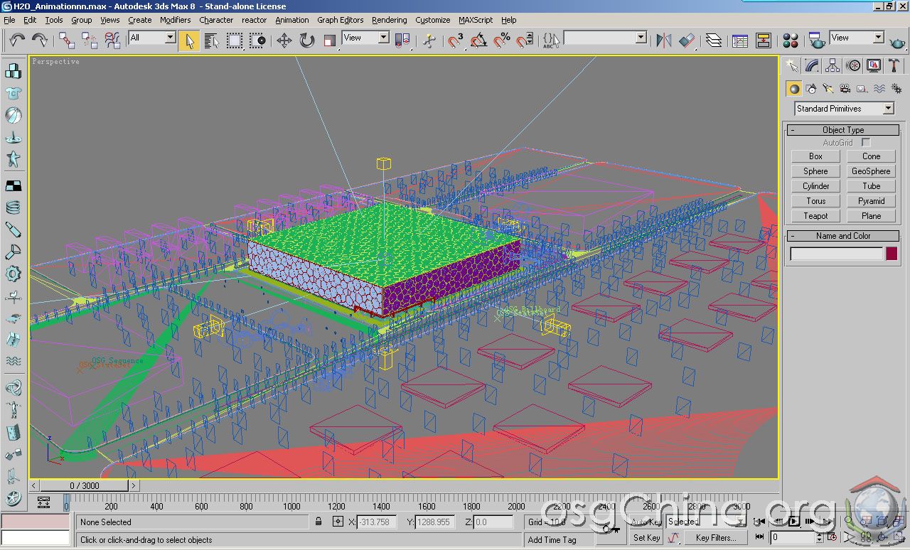Viewport: 910px width, 550px height.
Task: Open the render type View dropdown
Action: pos(857,38)
